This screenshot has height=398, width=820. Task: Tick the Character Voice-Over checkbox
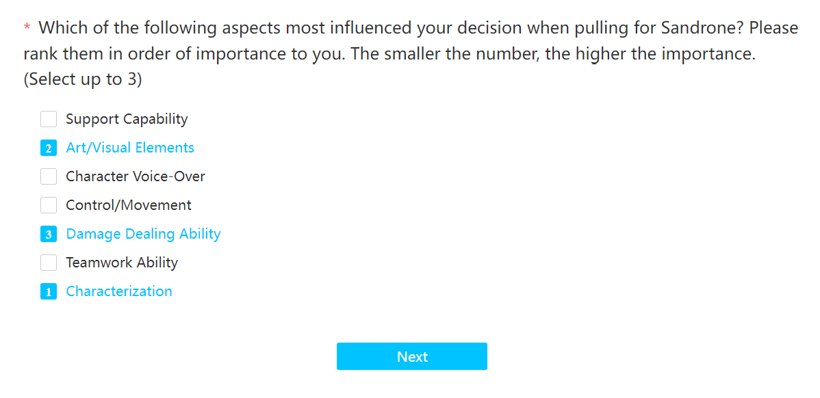click(49, 176)
